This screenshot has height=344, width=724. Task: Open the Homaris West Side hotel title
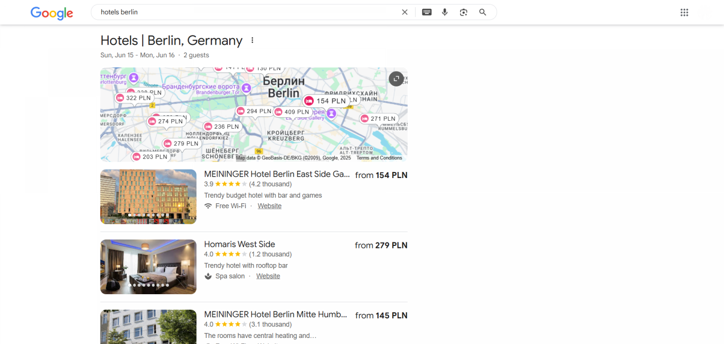pyautogui.click(x=239, y=244)
